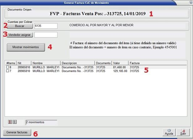The height and width of the screenshot is (139, 193).
Task: Check the box for item 8
Action: point(8,67)
